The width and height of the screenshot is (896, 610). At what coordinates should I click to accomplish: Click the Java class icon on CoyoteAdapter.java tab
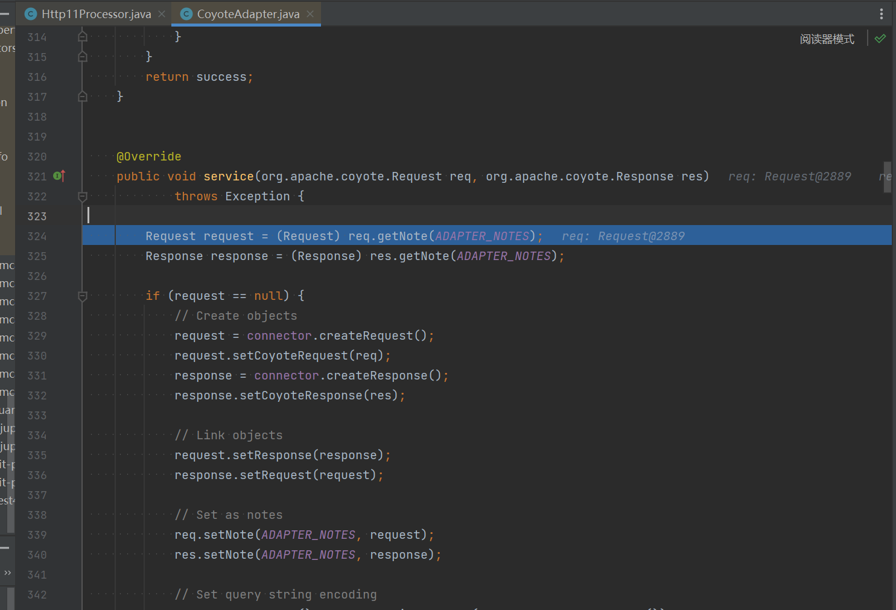point(186,14)
